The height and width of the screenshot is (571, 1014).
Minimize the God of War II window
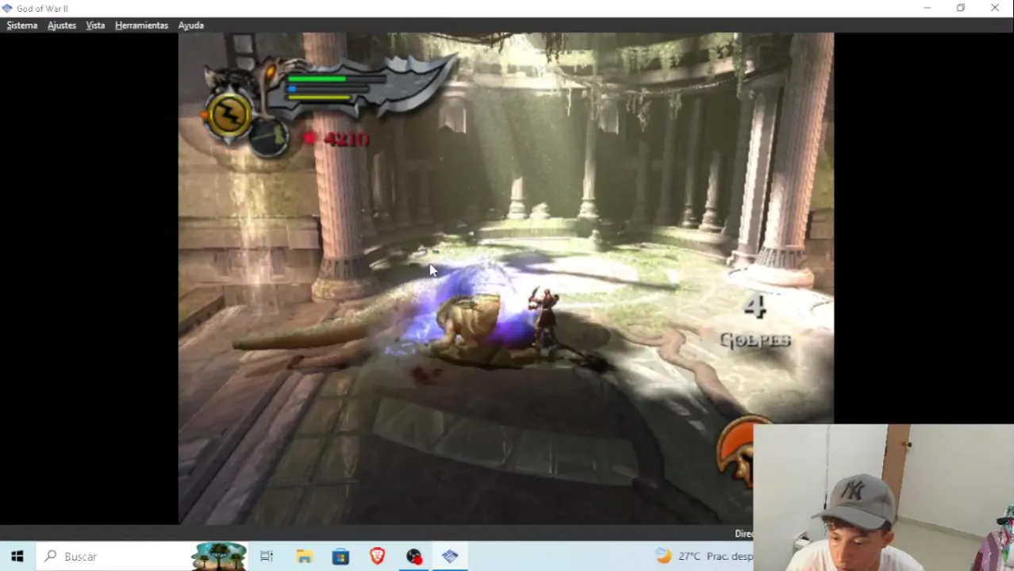pos(928,8)
